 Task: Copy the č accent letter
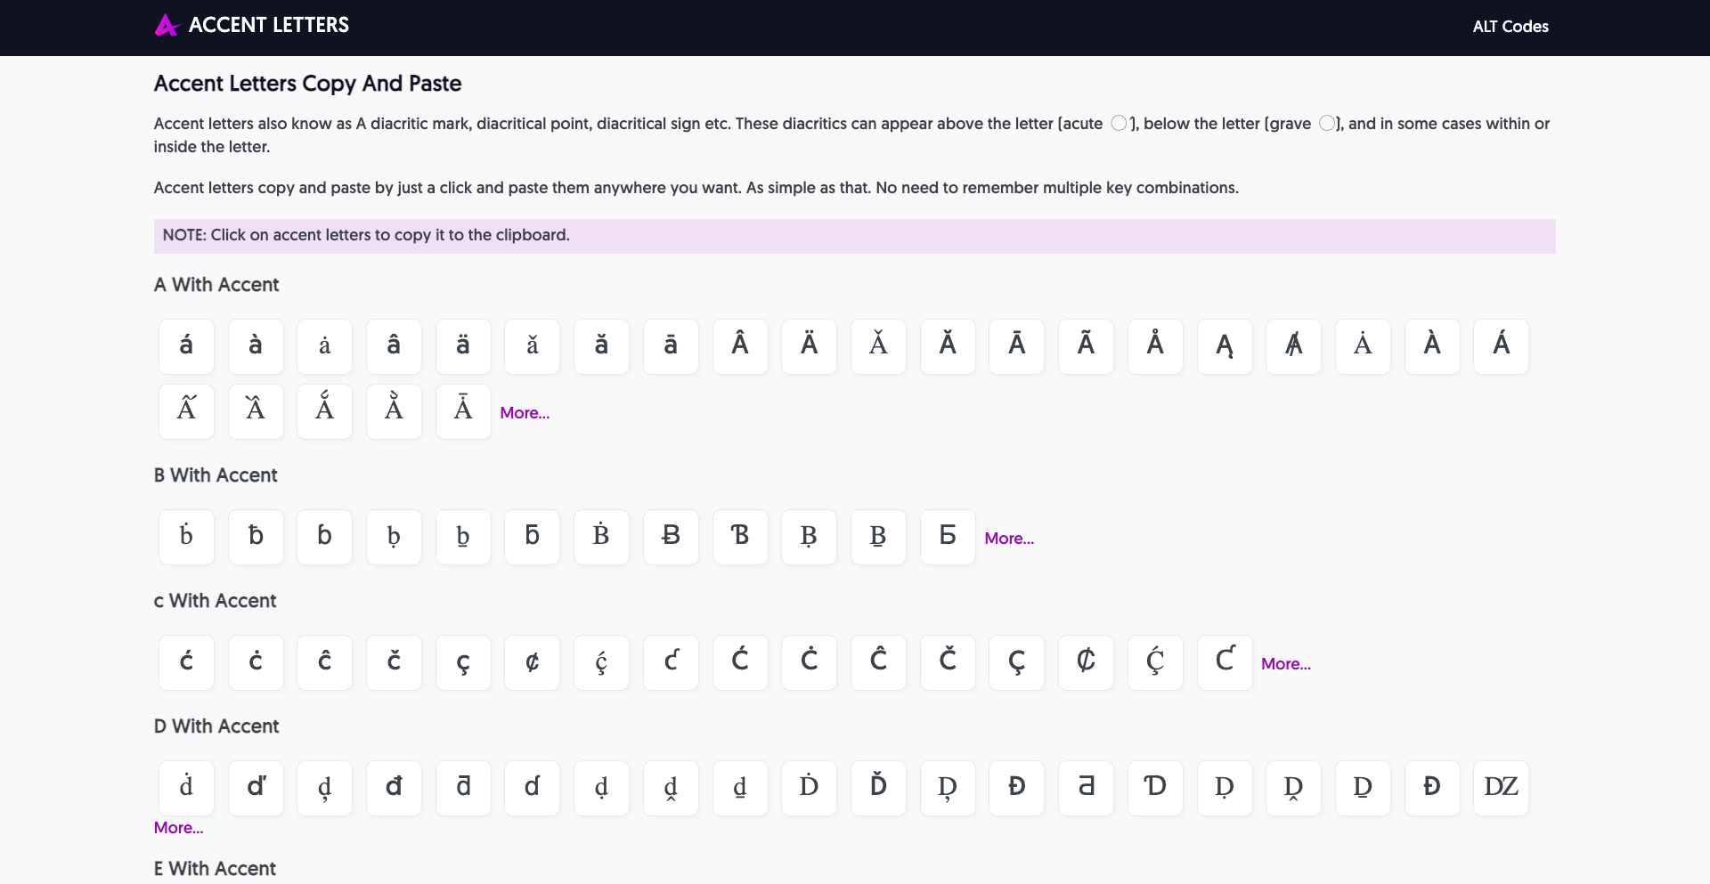pos(394,662)
